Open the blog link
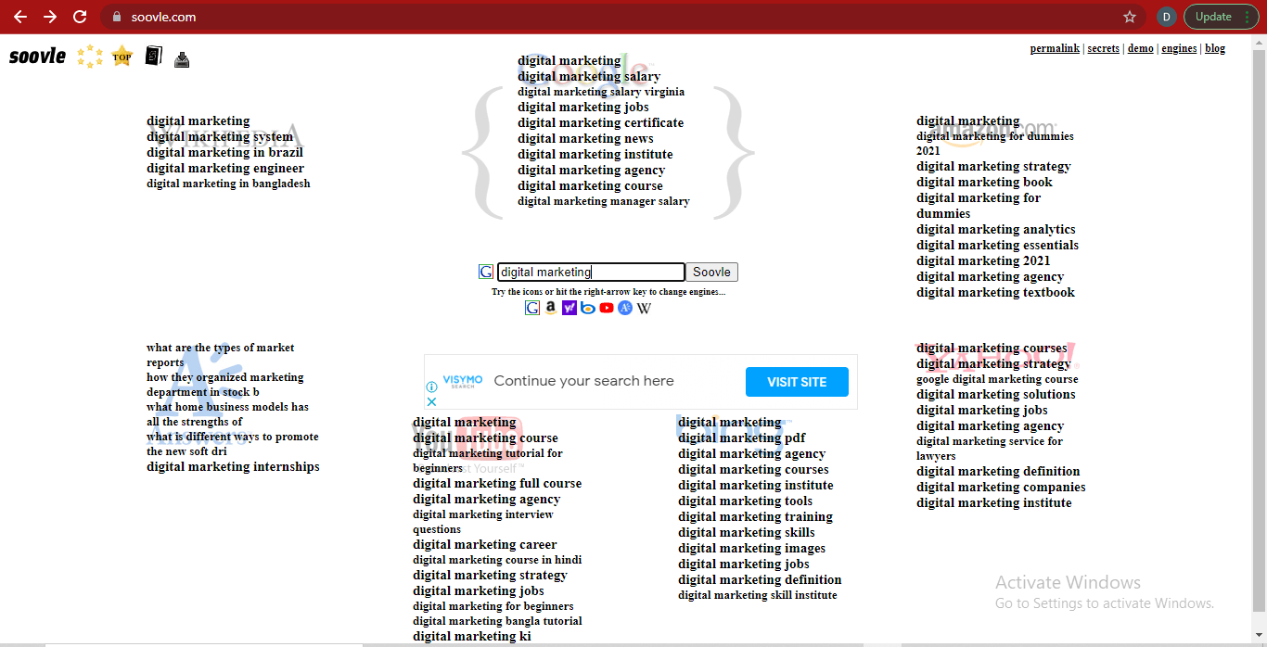The width and height of the screenshot is (1267, 647). coord(1215,48)
